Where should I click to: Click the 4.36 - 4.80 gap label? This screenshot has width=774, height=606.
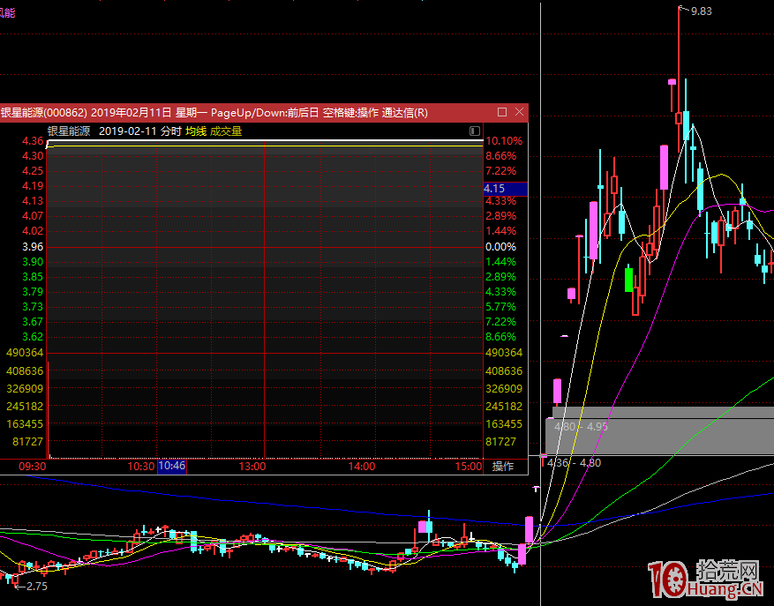[x=574, y=462]
